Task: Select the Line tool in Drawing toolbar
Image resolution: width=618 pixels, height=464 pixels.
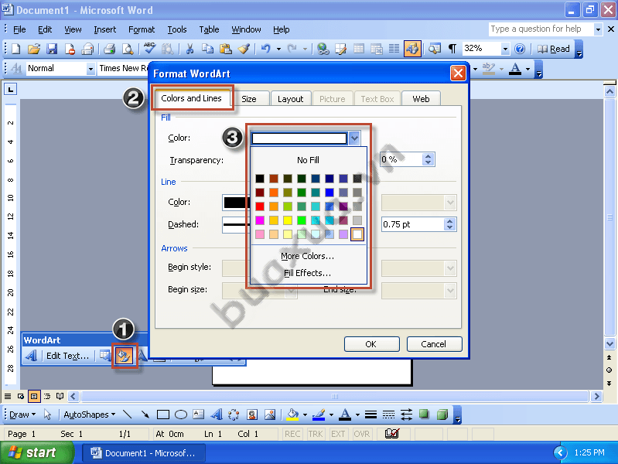Action: coord(127,415)
